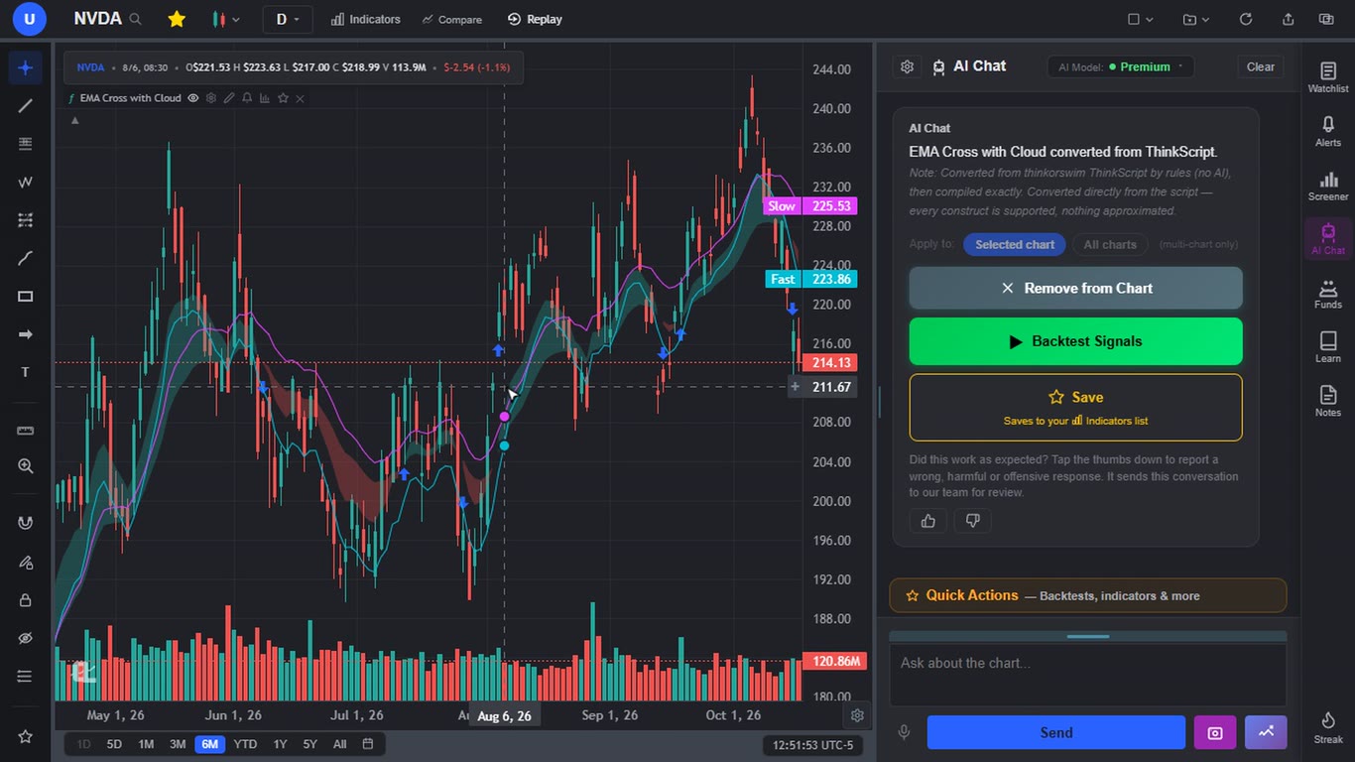This screenshot has height=762, width=1355.
Task: Focus the 'Ask about the chart' input
Action: tap(1088, 675)
